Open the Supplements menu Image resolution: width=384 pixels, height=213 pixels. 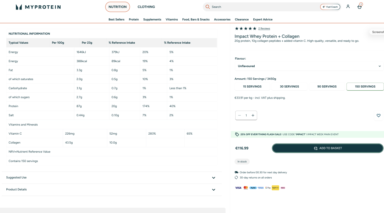click(152, 19)
